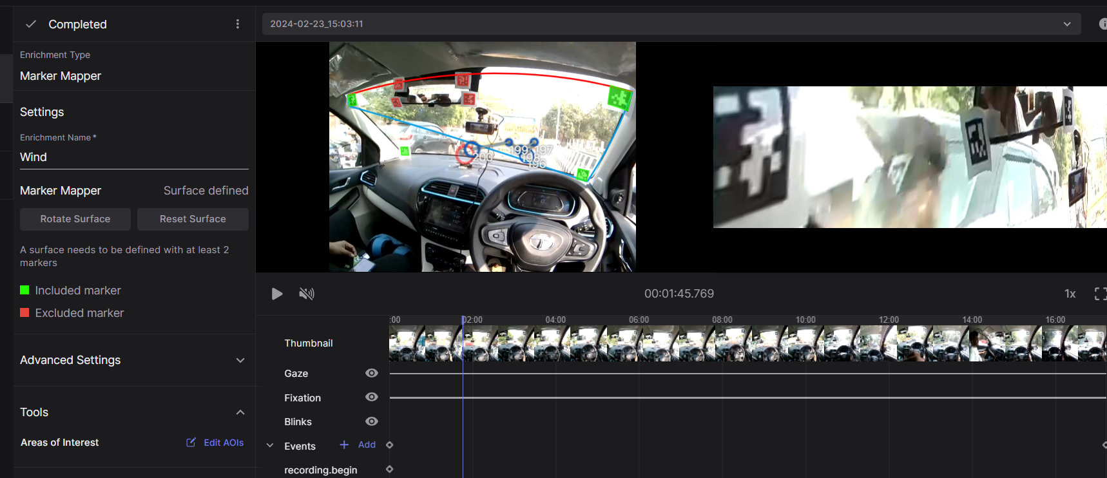Click the Marker Mapper enrichment type text
1107x478 pixels.
pyautogui.click(x=61, y=76)
